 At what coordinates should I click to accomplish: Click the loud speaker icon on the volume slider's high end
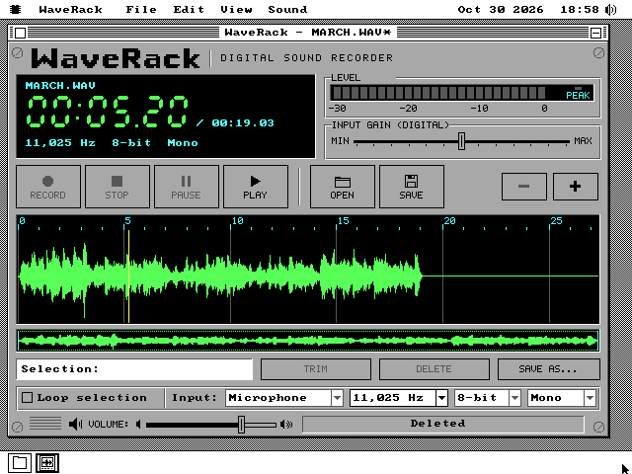click(x=286, y=425)
